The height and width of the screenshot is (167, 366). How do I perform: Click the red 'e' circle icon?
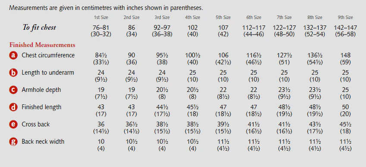13,124
